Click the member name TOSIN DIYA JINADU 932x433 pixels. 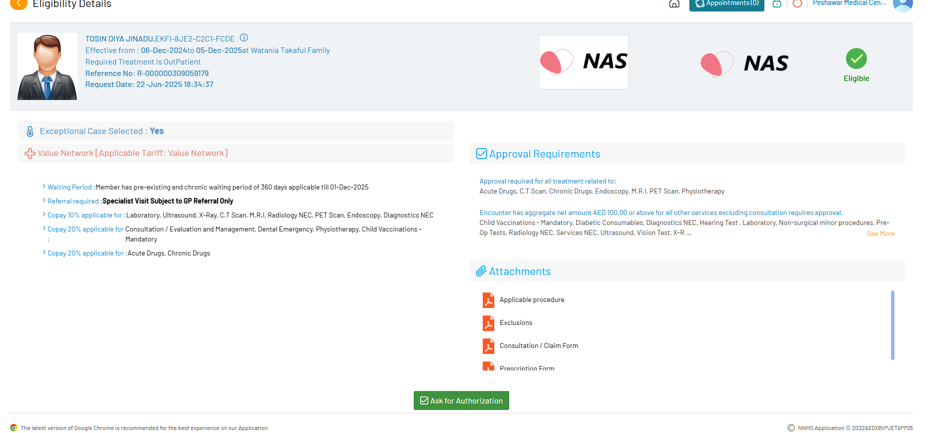120,39
